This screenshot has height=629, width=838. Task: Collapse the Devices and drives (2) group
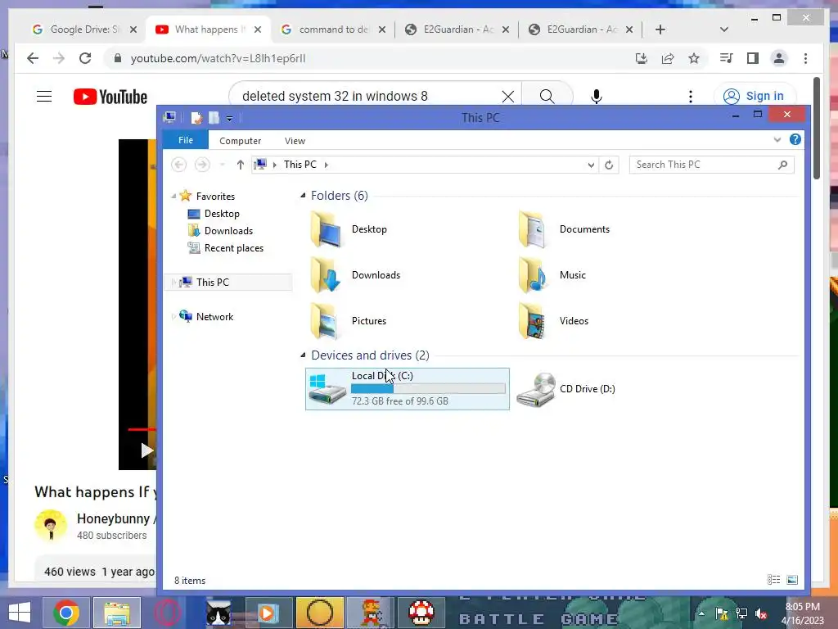click(303, 355)
